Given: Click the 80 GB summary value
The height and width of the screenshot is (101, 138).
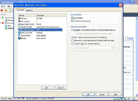Looking at the screenshot, I should pyautogui.click(x=39, y=24).
